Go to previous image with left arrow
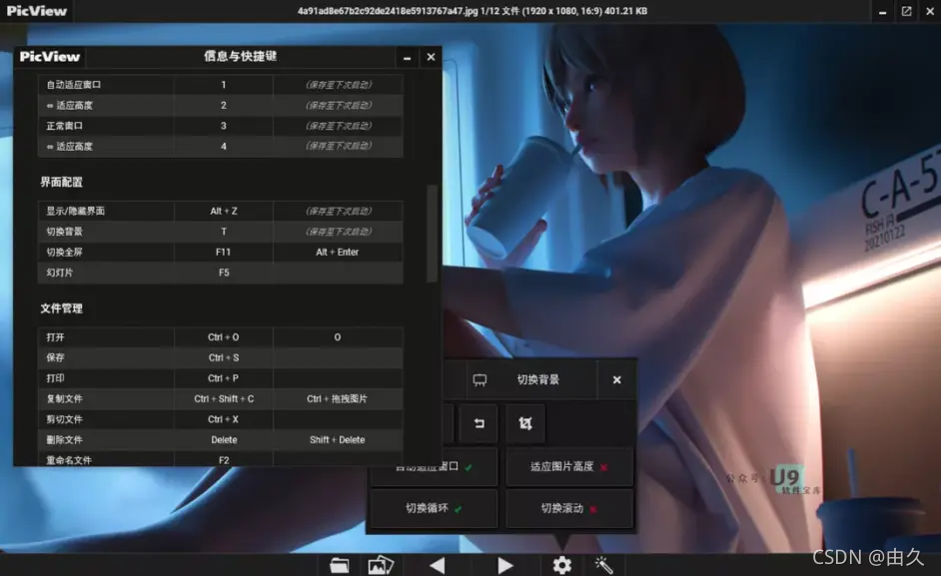941x576 pixels. pos(438,565)
